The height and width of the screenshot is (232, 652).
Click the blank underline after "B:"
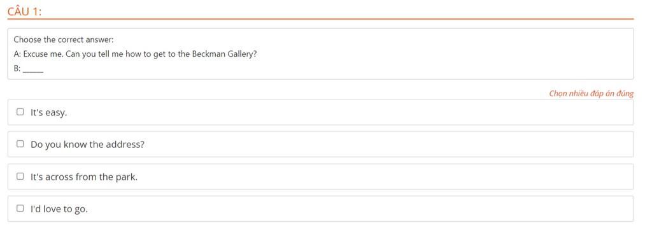point(33,71)
